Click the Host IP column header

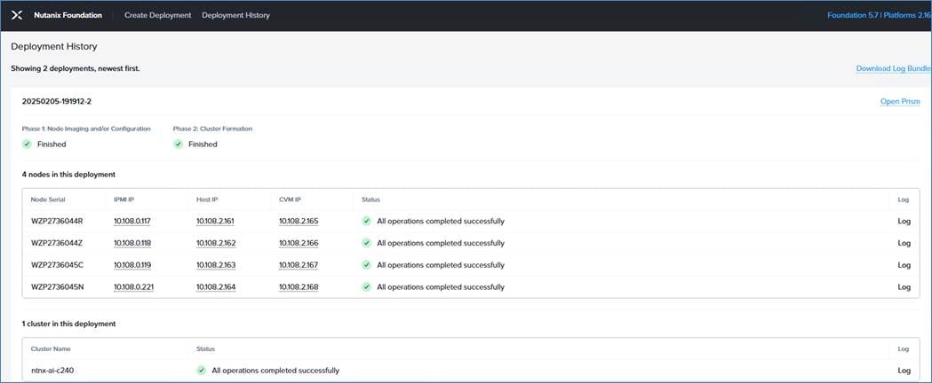coord(207,199)
